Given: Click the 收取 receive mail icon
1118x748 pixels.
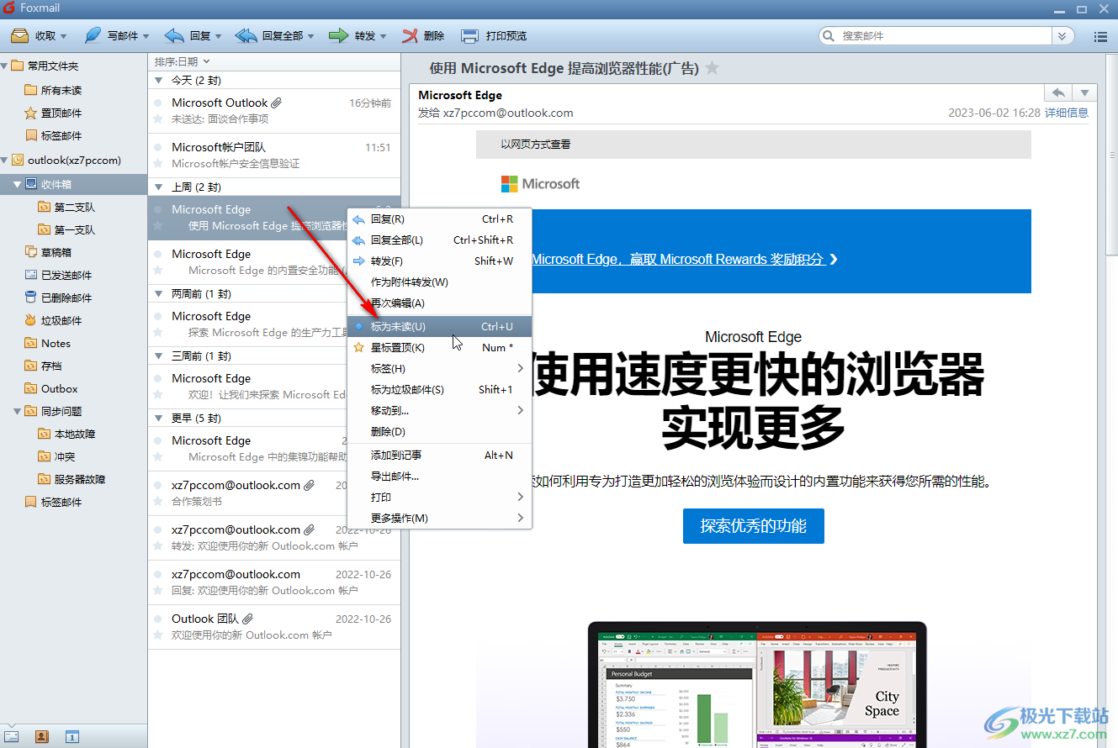Looking at the screenshot, I should click(19, 36).
